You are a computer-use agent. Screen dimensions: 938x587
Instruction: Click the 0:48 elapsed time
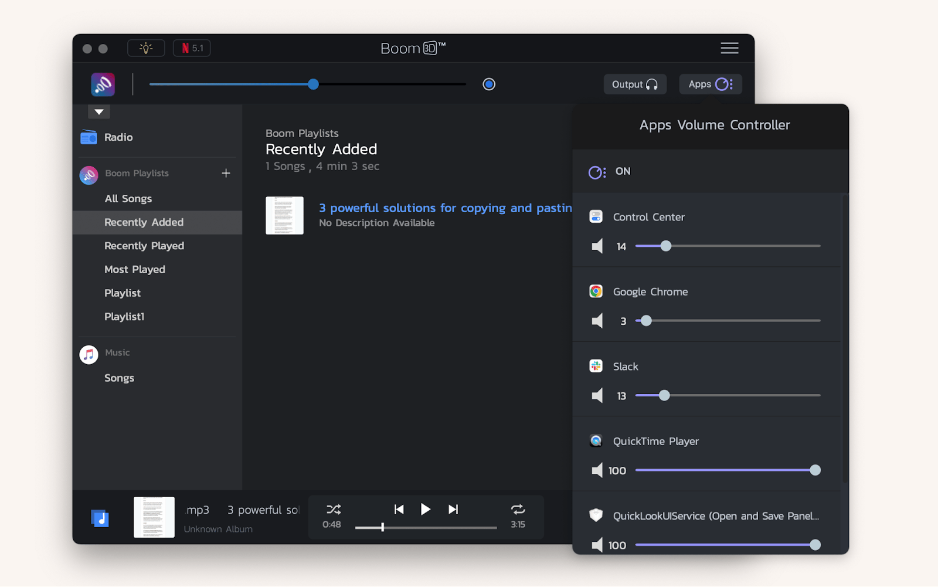332,525
